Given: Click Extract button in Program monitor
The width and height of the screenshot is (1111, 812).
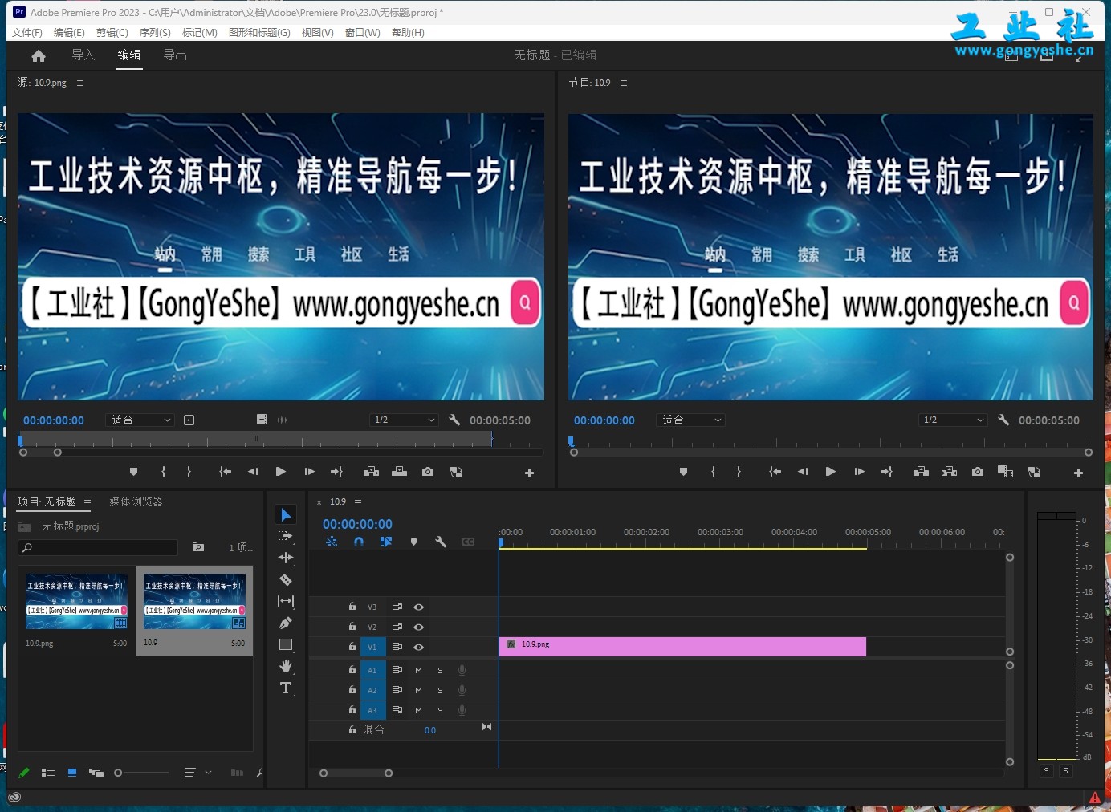Looking at the screenshot, I should tap(949, 472).
